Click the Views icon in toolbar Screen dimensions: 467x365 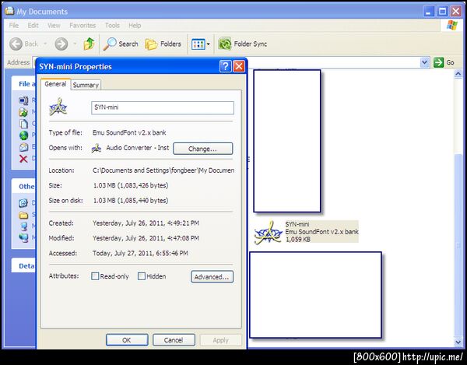pyautogui.click(x=198, y=44)
